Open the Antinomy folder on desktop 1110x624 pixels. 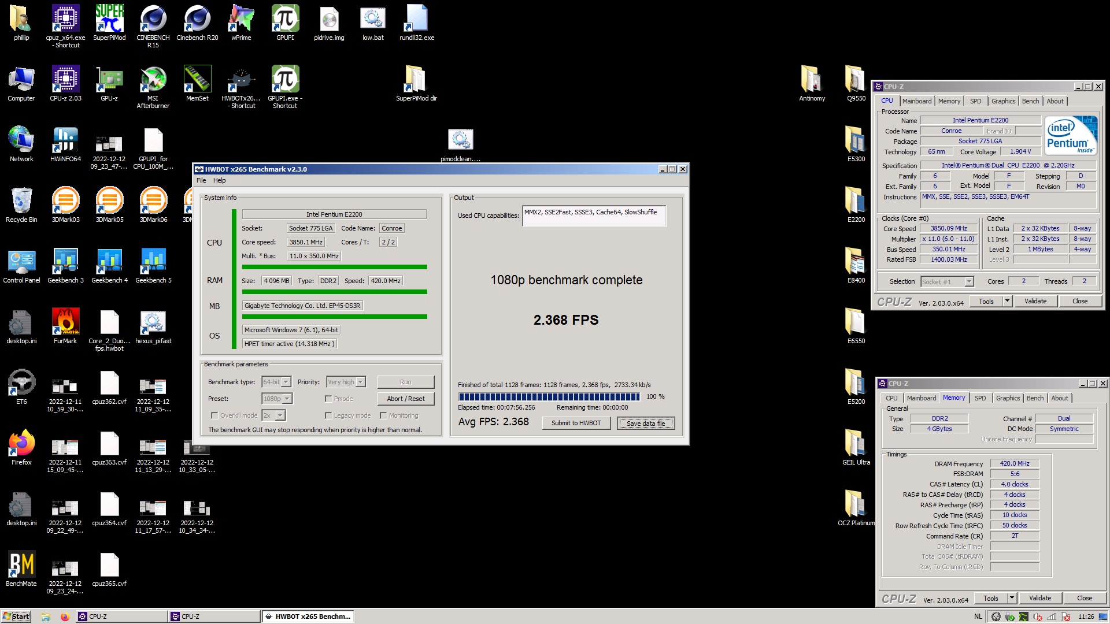tap(812, 84)
